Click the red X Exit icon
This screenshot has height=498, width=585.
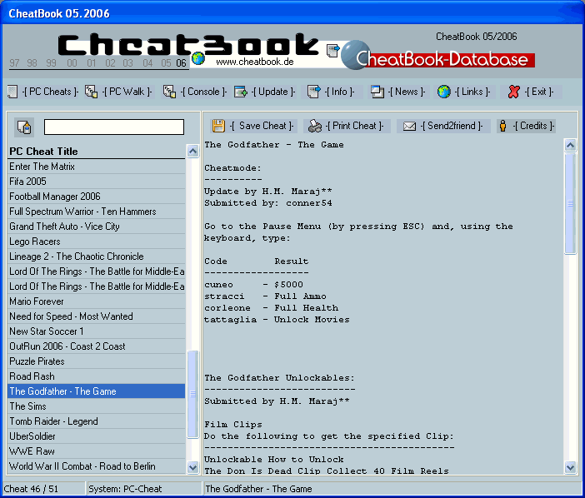pyautogui.click(x=513, y=92)
